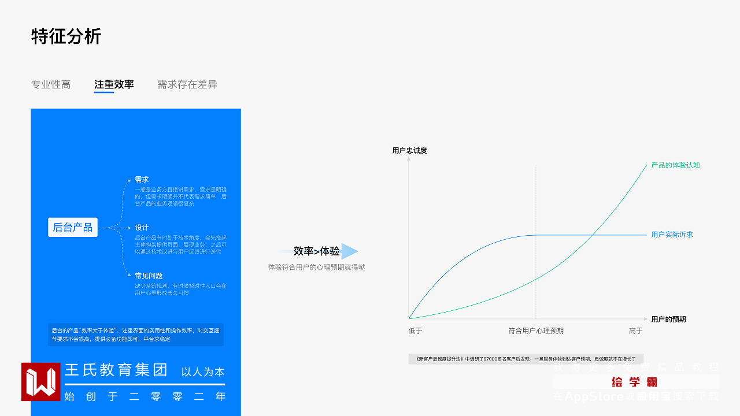Select the 设计 heading
Screen dimensions: 740x416
[x=142, y=228]
